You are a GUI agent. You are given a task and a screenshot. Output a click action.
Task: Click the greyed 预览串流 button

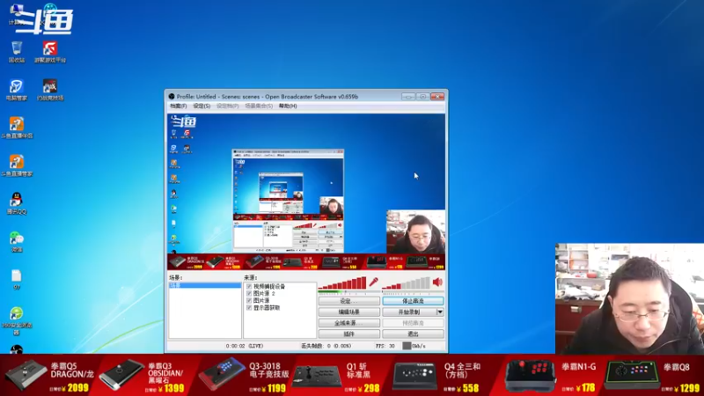(413, 323)
